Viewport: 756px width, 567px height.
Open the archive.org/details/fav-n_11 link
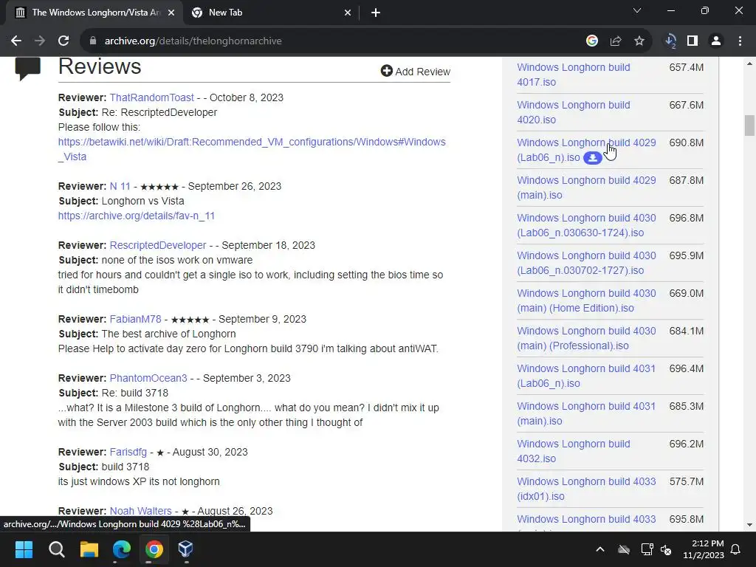pos(137,216)
